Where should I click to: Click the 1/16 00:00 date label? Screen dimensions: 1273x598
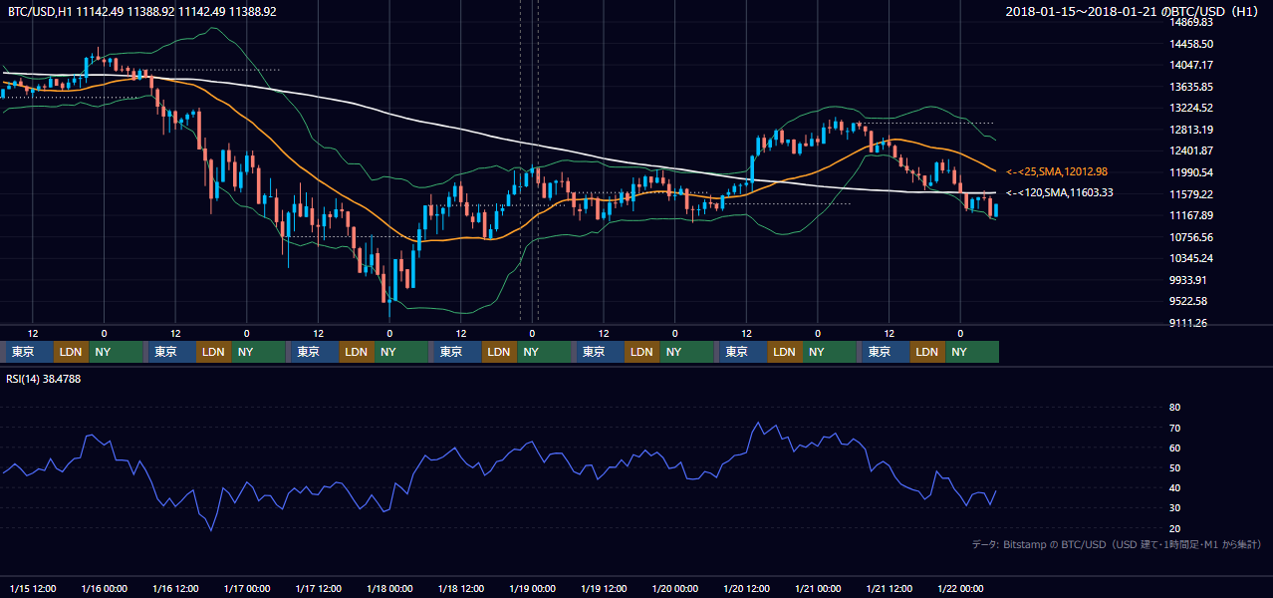(x=104, y=587)
